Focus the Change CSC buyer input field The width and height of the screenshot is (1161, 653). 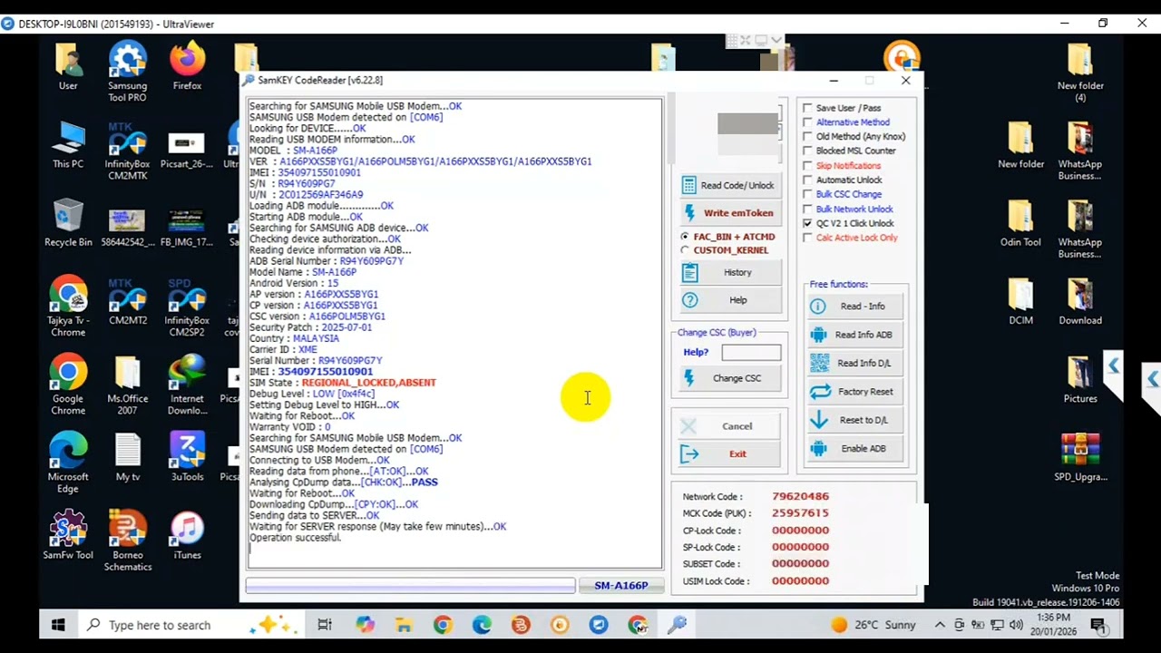point(751,353)
